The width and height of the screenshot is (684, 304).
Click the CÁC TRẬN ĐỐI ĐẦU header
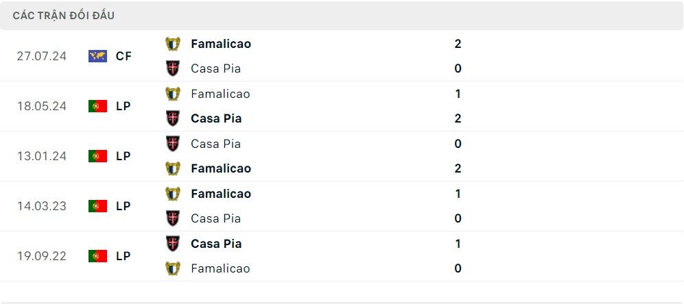[64, 16]
